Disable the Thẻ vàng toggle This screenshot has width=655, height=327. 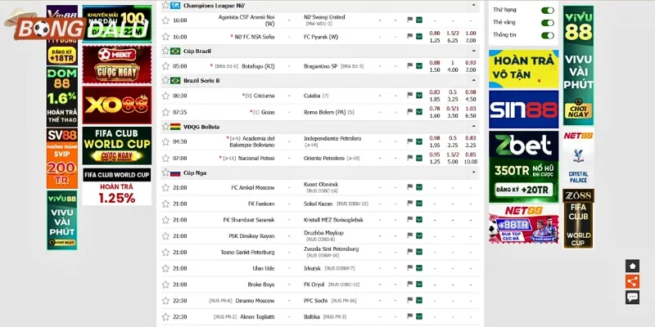click(547, 23)
